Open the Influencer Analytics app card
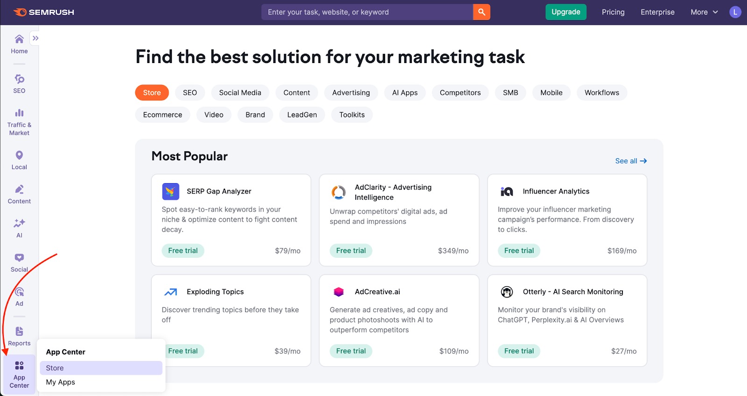Image resolution: width=747 pixels, height=396 pixels. coord(567,220)
